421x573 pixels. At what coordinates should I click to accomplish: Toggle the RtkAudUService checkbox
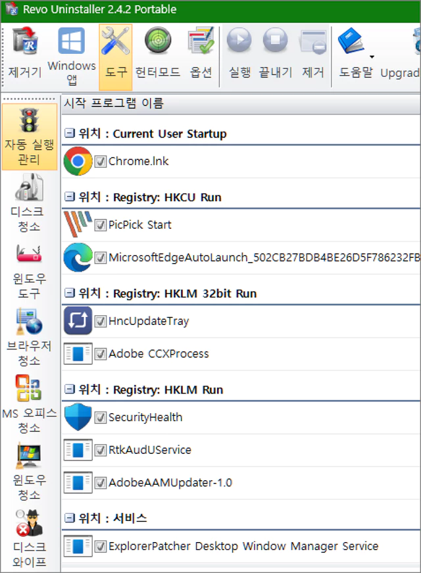pyautogui.click(x=100, y=450)
